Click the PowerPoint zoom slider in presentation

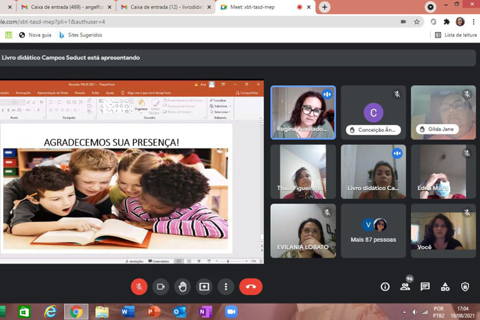pos(232,261)
